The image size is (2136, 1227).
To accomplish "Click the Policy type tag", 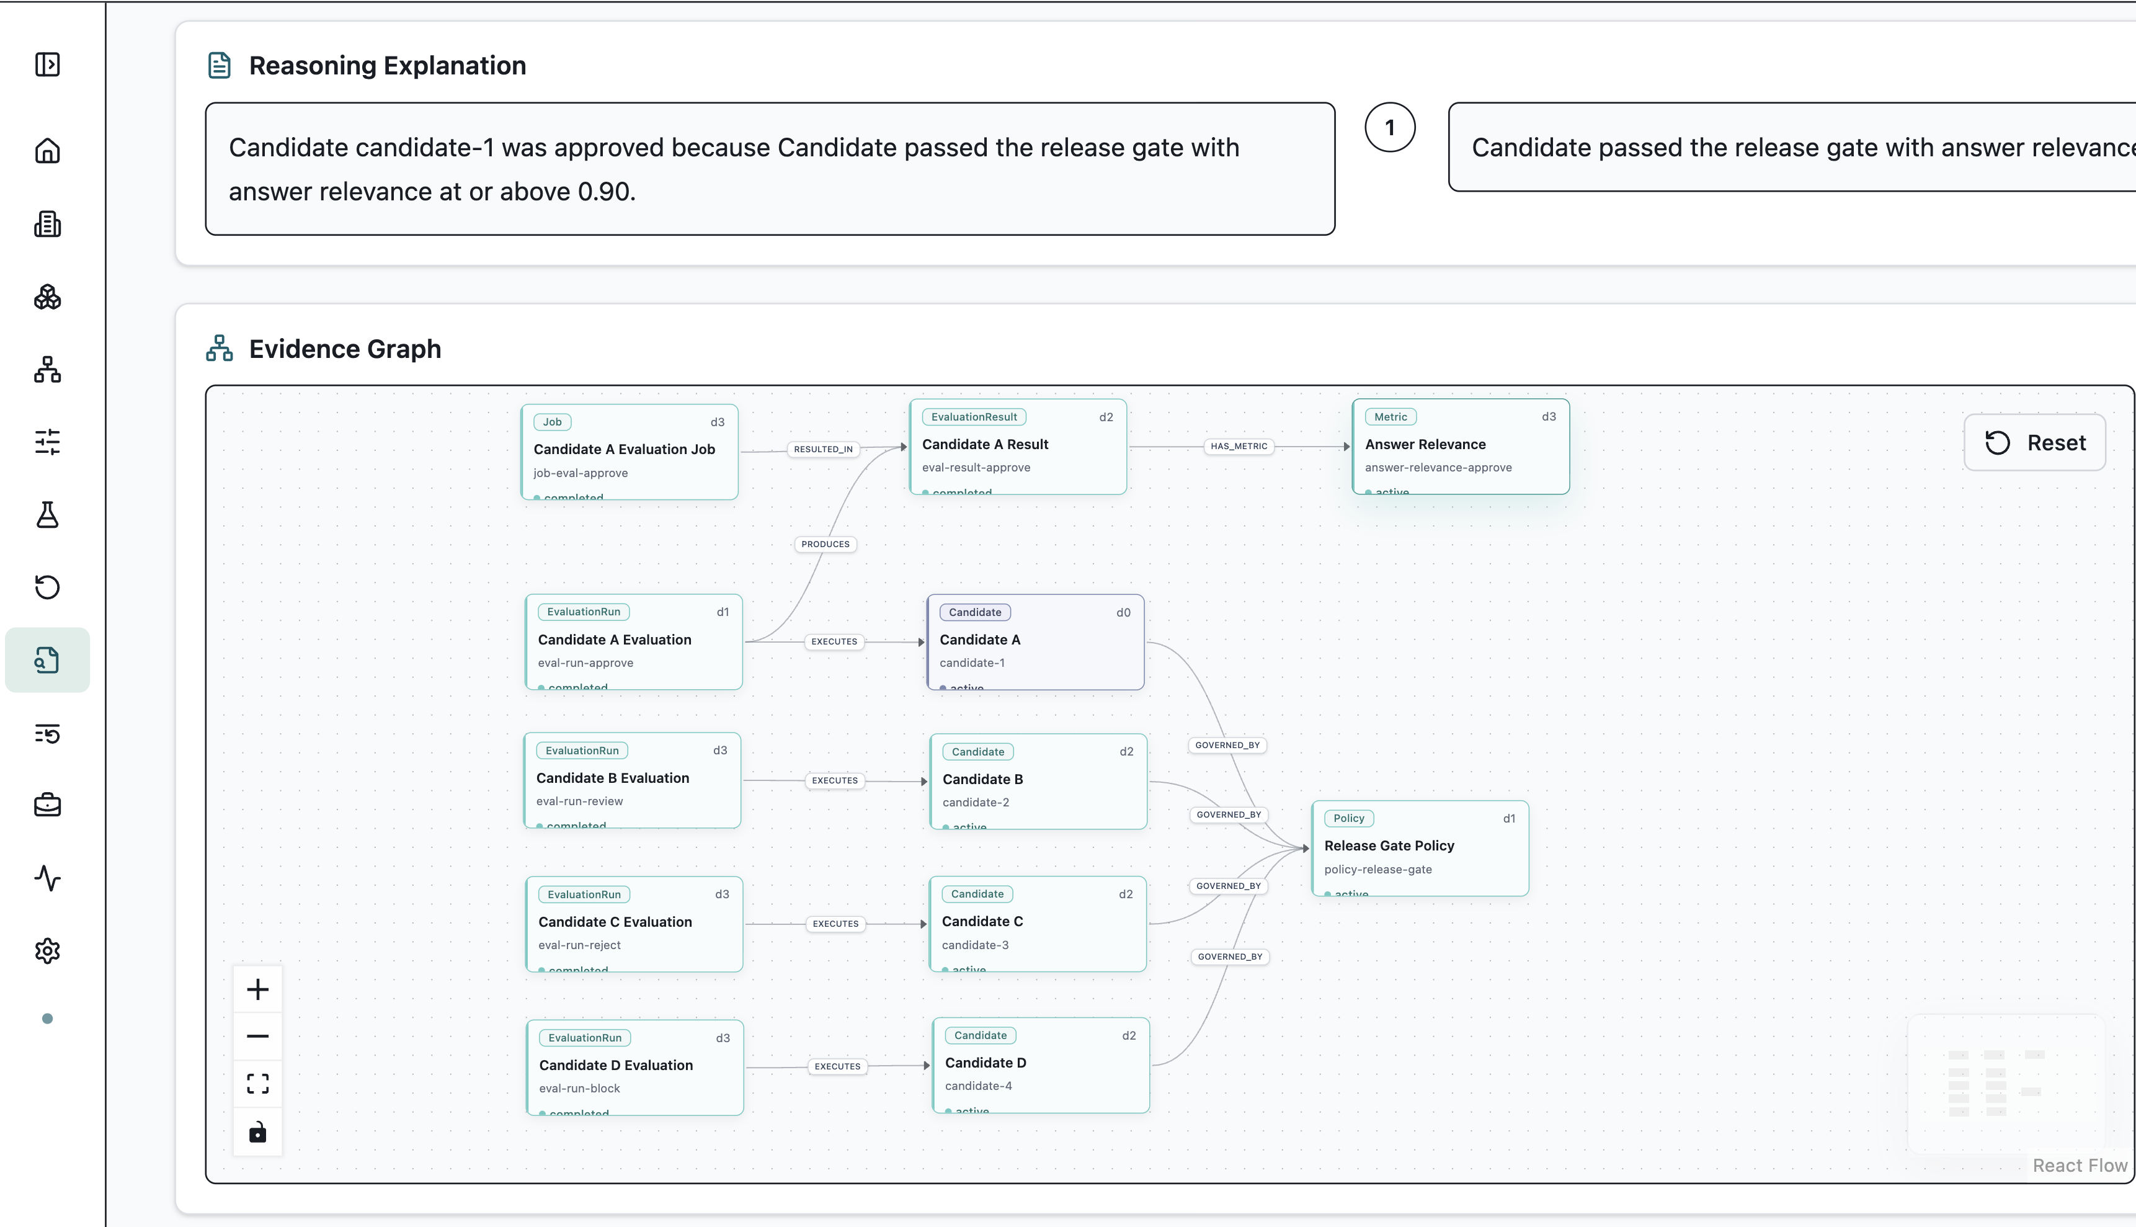I will click(1349, 818).
